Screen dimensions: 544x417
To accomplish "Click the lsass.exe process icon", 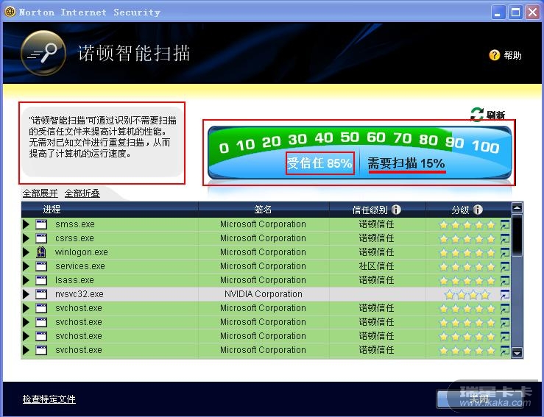I will pos(41,280).
